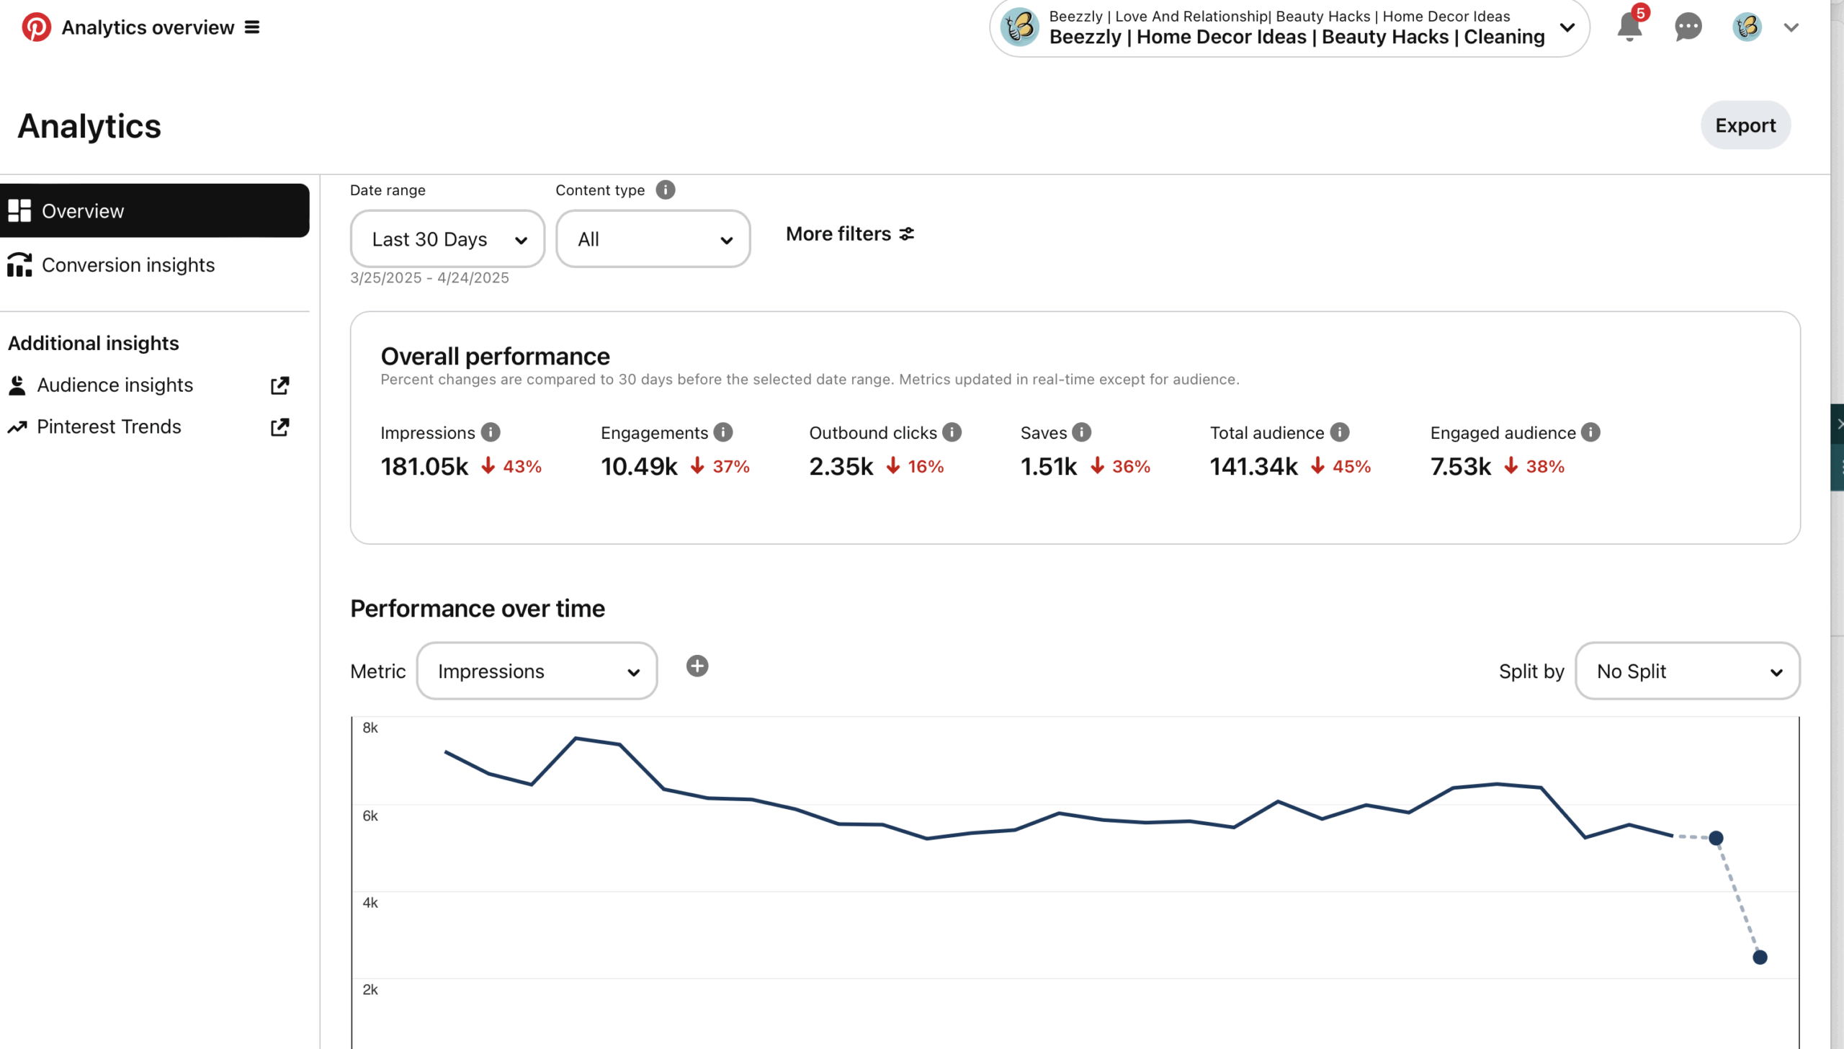Open the Analytics overview hamburger menu
1844x1049 pixels.
point(252,27)
